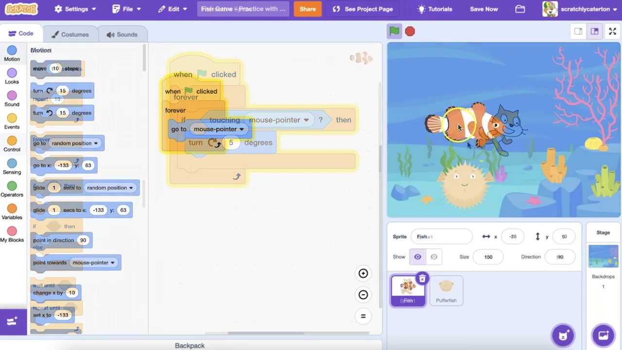The height and width of the screenshot is (350, 622).
Task: Expand mouse-pointer dropdown in go to block
Action: (242, 129)
